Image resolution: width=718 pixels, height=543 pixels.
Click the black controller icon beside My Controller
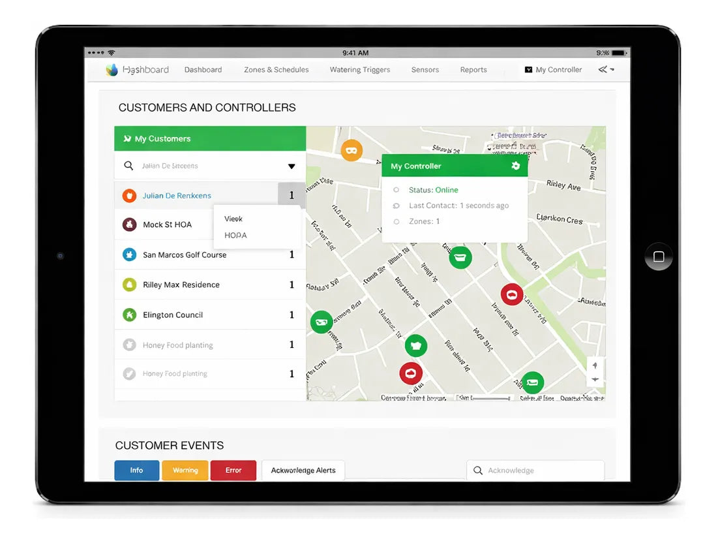[x=528, y=70]
